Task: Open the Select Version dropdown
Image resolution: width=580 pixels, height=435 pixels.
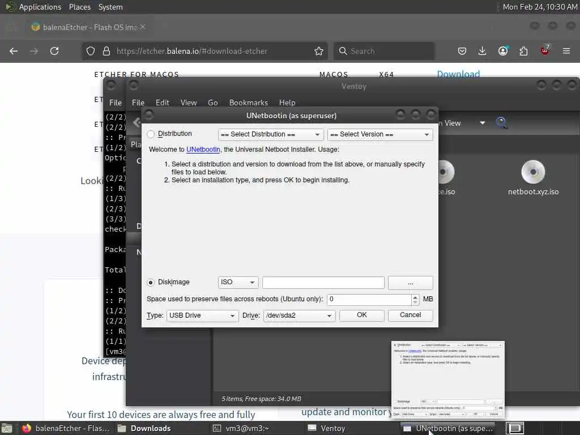Action: pos(380,134)
